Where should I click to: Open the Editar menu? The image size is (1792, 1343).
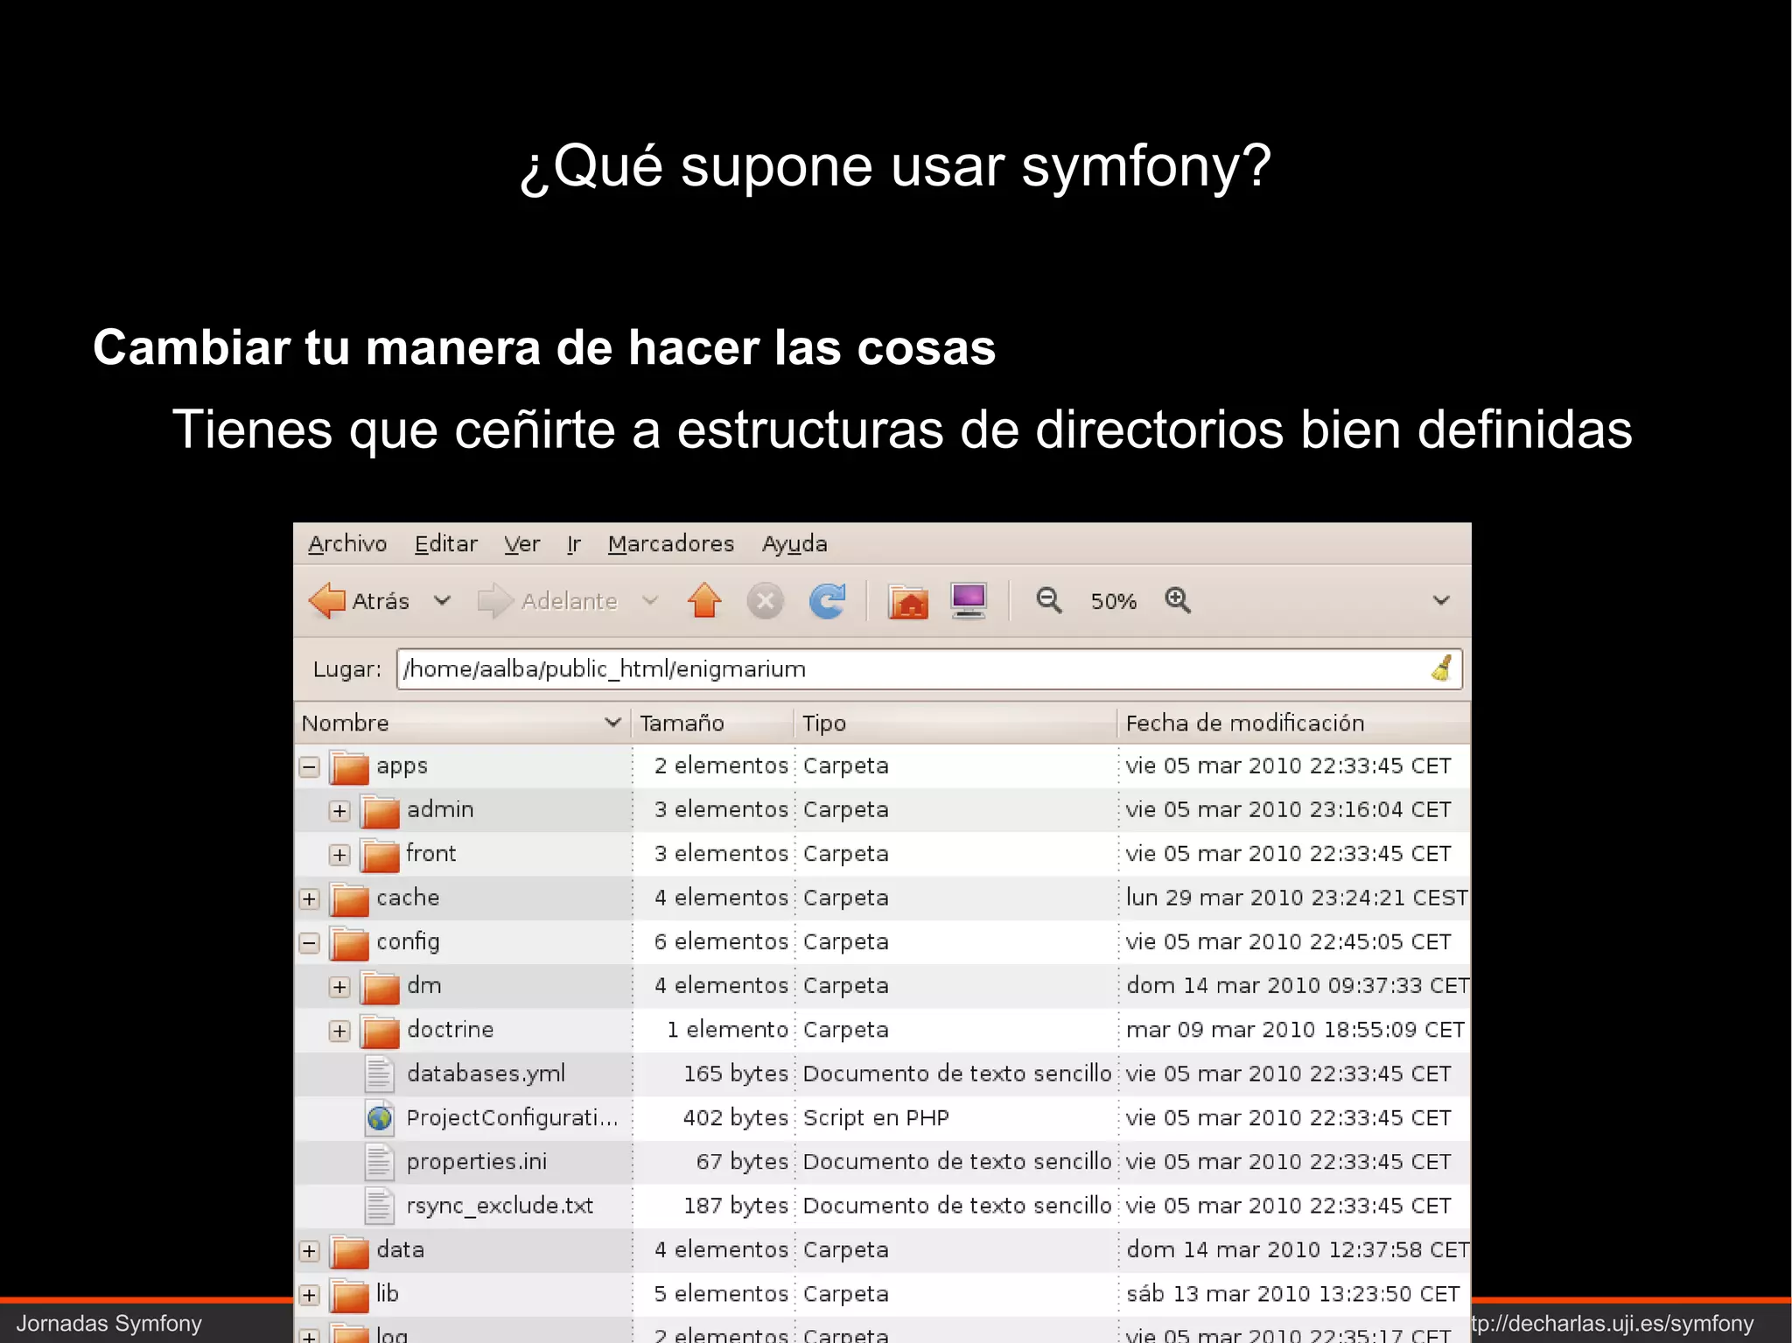click(446, 544)
